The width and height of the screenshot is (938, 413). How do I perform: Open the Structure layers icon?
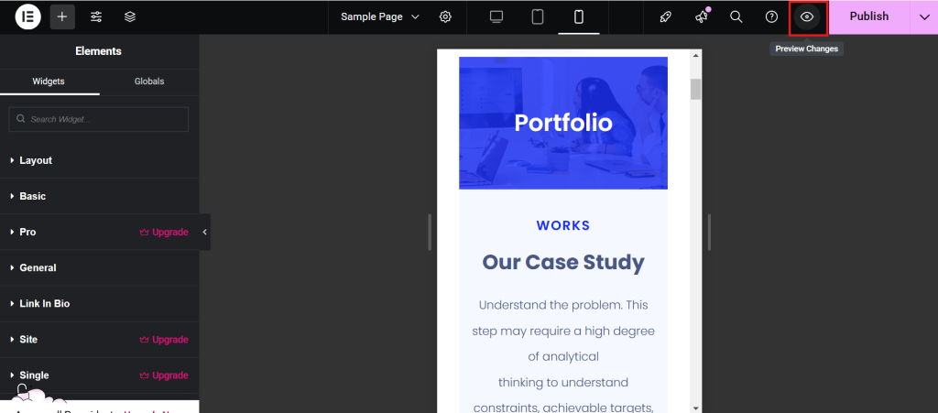click(x=130, y=16)
